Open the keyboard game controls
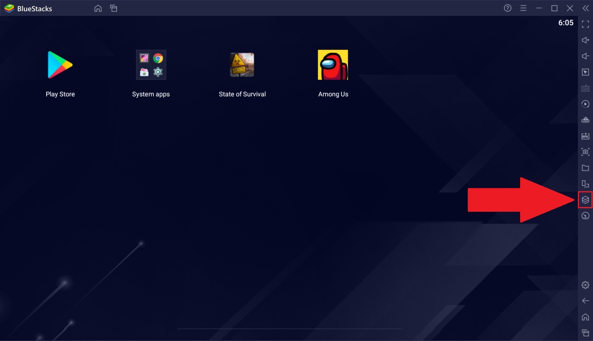593x341 pixels. tap(586, 88)
